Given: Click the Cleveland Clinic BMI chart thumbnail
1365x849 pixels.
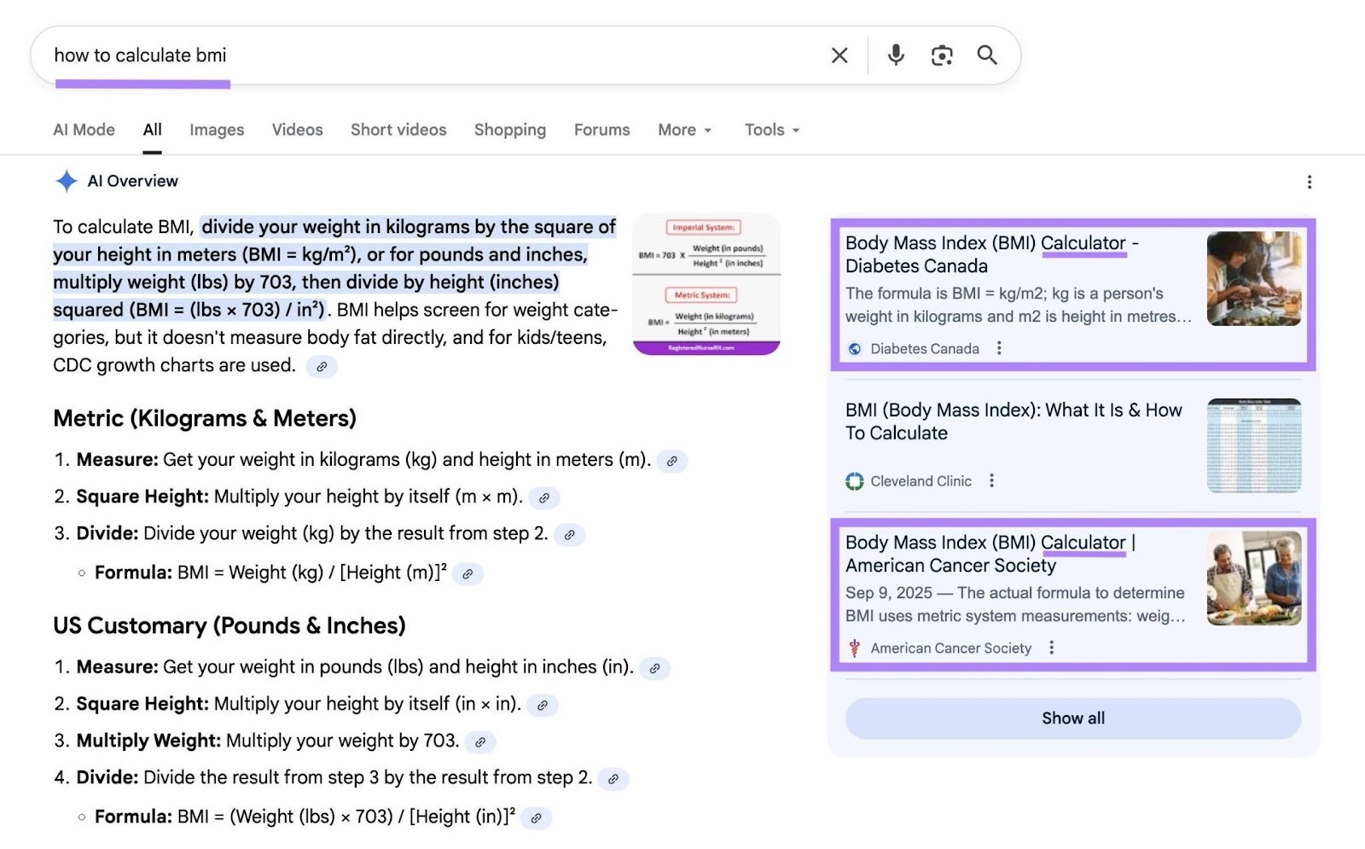Looking at the screenshot, I should (1254, 445).
